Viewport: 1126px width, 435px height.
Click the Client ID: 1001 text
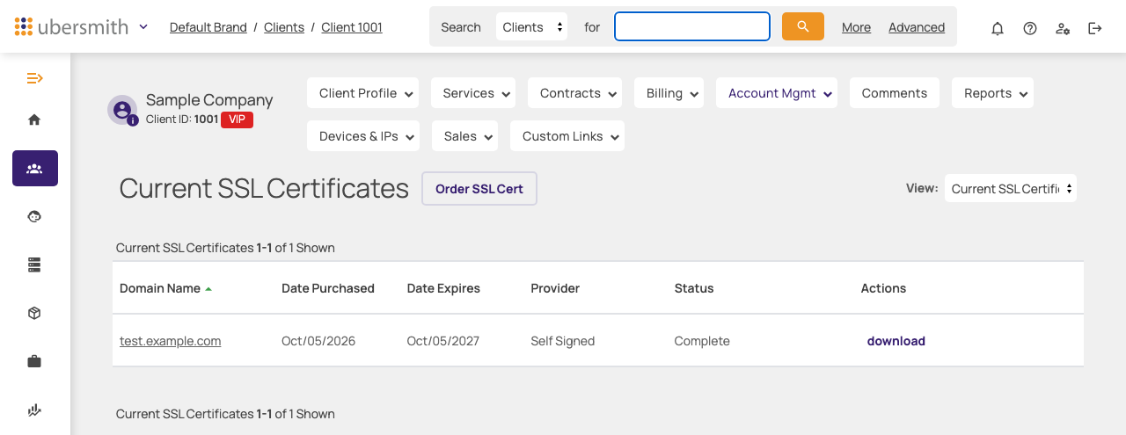[182, 120]
